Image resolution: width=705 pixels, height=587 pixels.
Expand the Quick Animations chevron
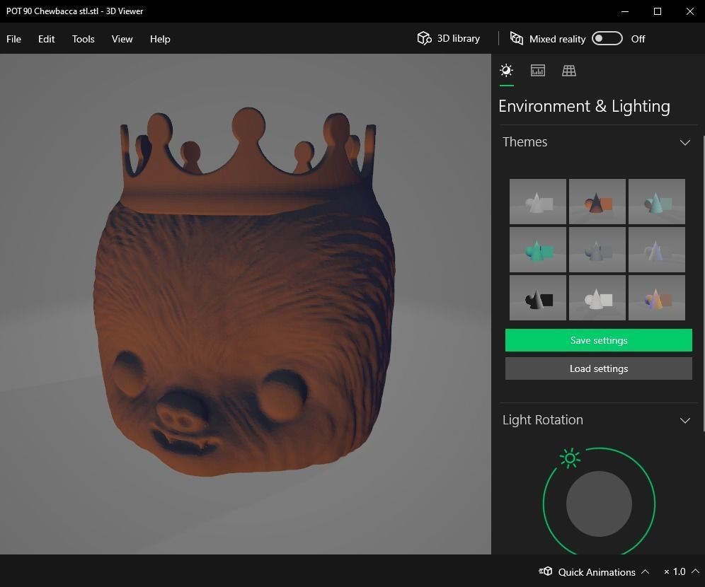(646, 571)
